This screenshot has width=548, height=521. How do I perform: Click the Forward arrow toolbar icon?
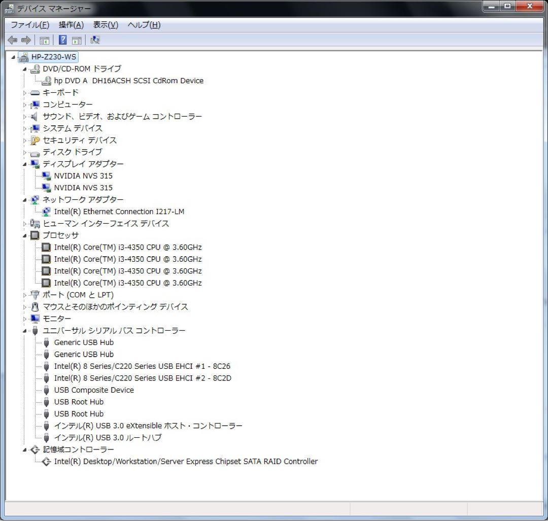pos(26,40)
